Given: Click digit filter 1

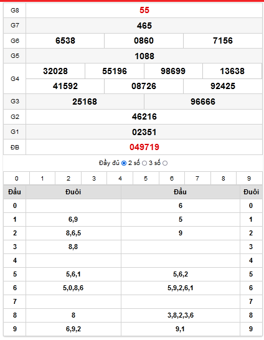Looking at the screenshot, I should tap(42, 179).
